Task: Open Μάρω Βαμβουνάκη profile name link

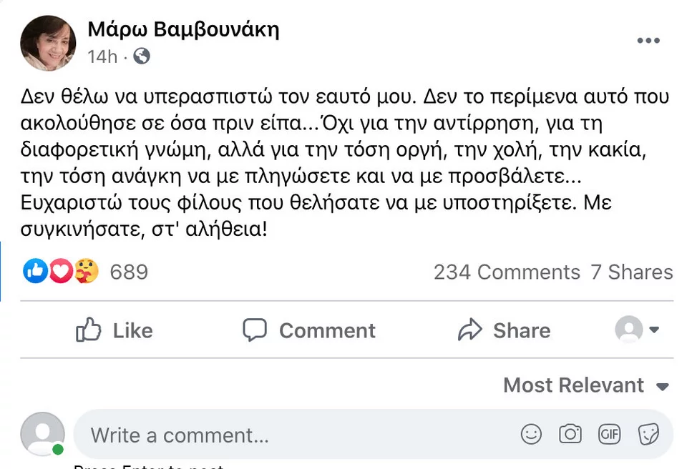Action: tap(183, 29)
